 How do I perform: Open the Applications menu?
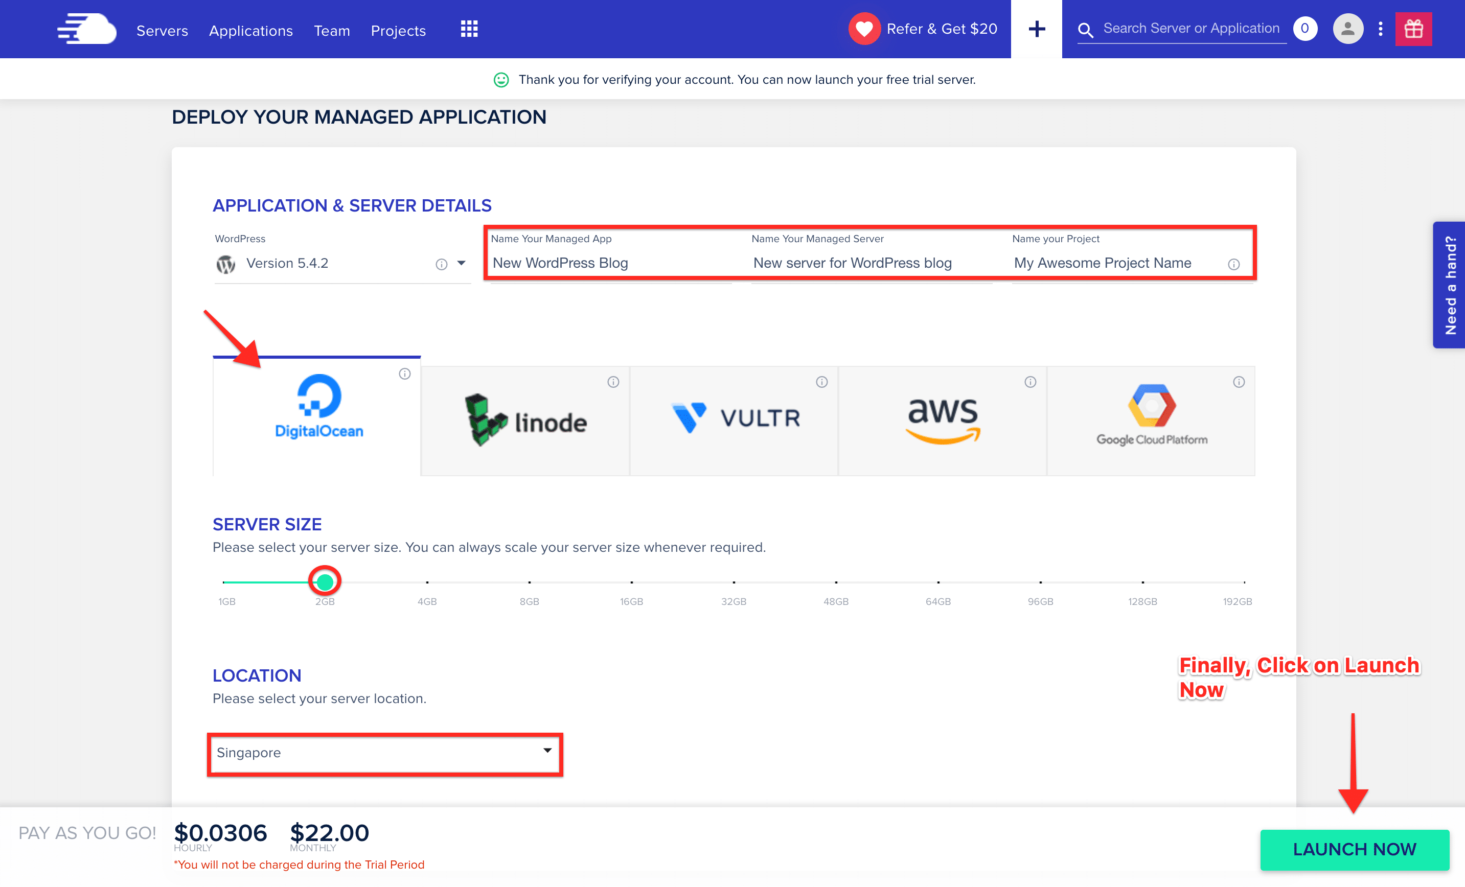(251, 30)
